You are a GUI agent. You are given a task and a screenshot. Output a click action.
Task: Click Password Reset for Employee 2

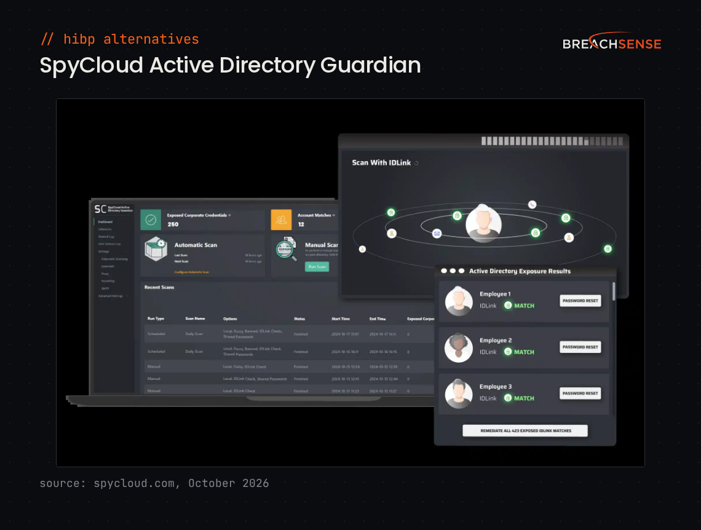(x=580, y=347)
